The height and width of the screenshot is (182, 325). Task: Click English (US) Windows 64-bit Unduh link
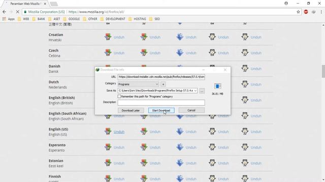(119, 131)
